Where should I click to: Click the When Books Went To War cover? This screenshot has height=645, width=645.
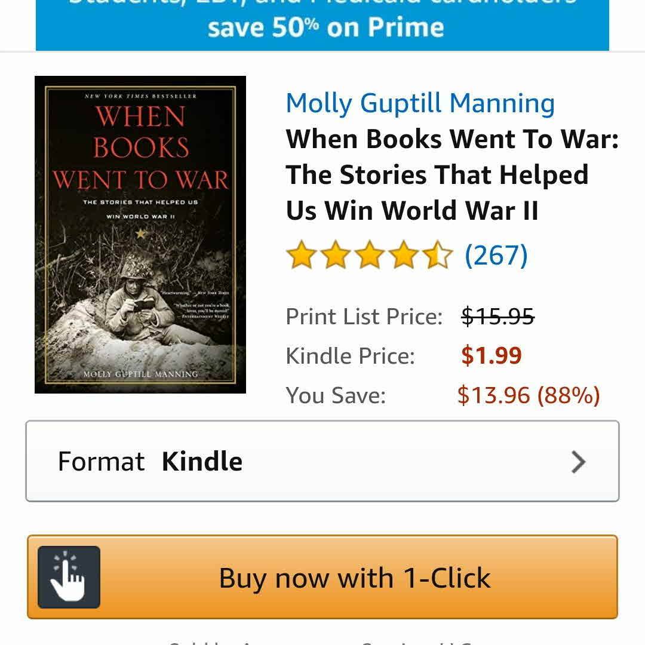point(140,235)
